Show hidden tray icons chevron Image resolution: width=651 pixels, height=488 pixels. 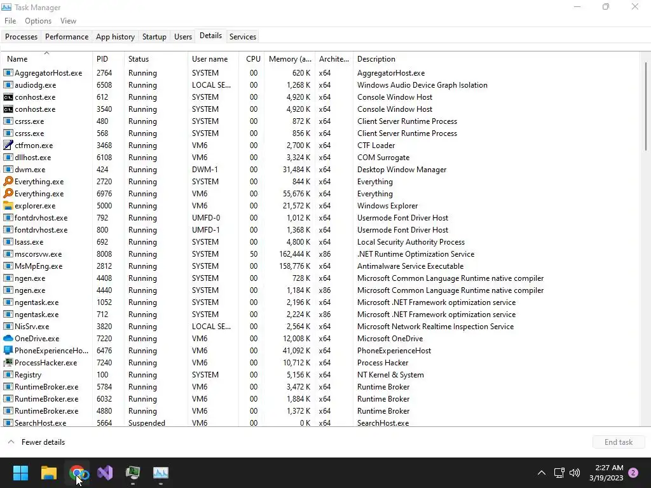click(542, 473)
